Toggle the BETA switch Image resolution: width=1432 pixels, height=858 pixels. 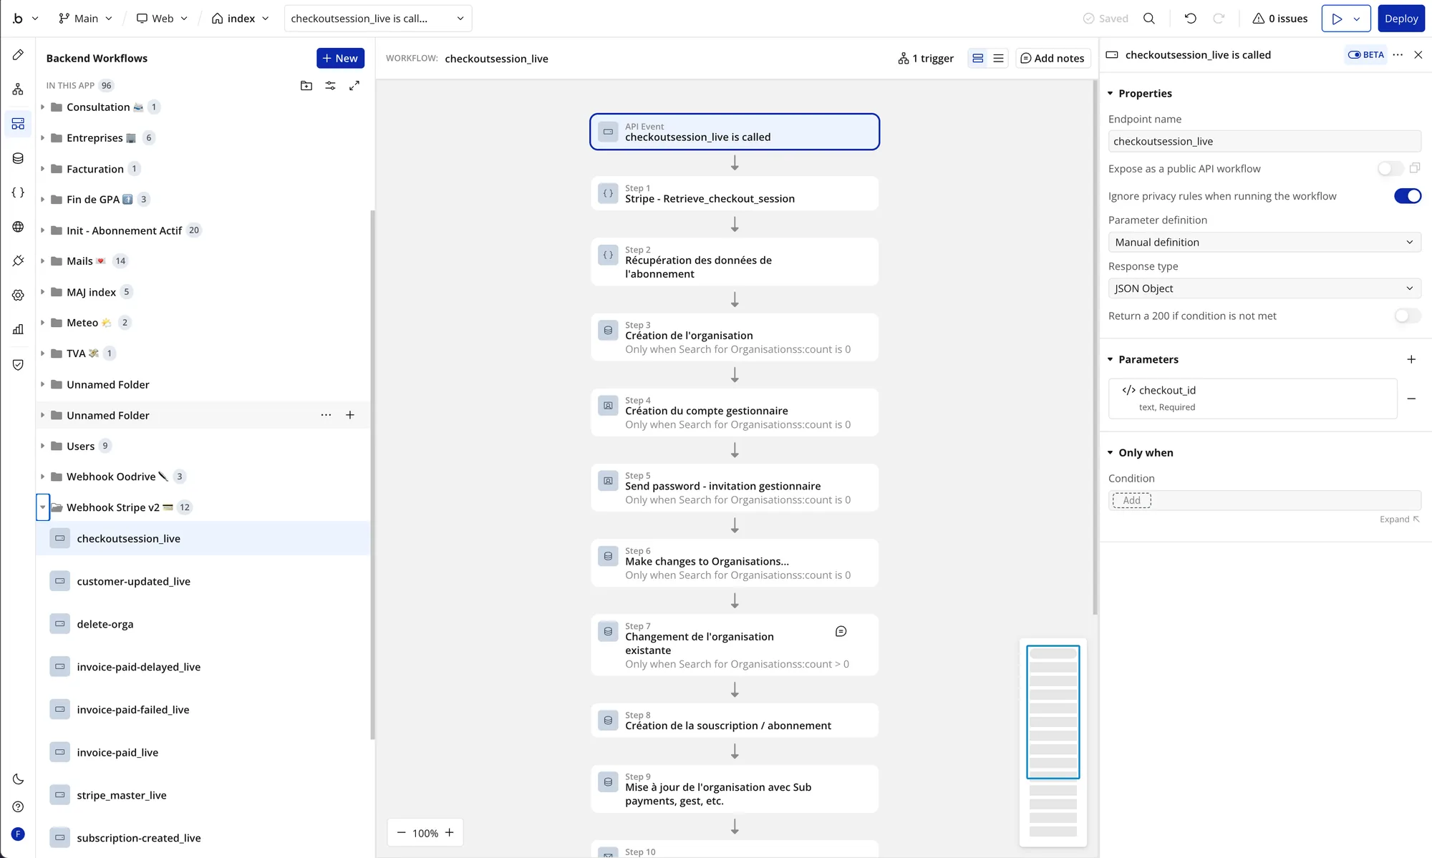[x=1366, y=55]
